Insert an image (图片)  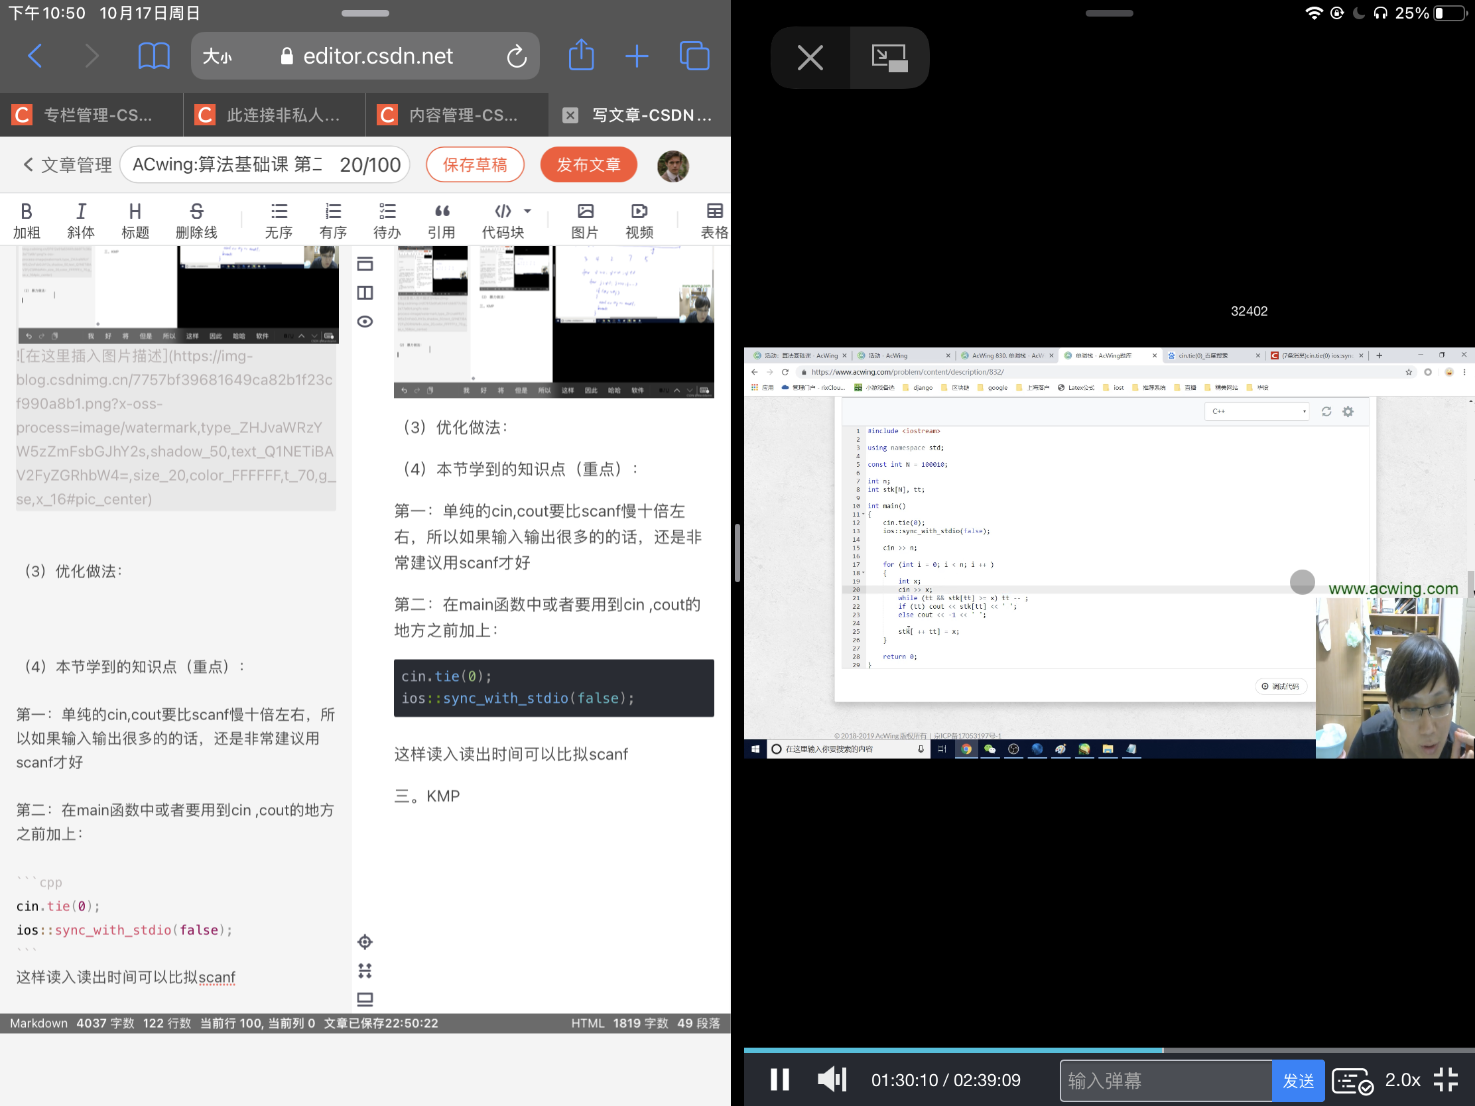click(585, 221)
